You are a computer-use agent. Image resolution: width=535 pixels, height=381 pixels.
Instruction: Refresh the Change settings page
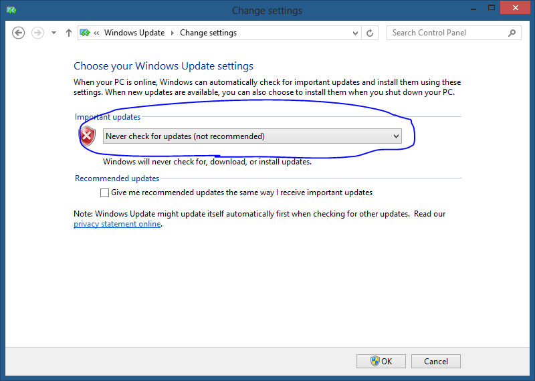(370, 33)
